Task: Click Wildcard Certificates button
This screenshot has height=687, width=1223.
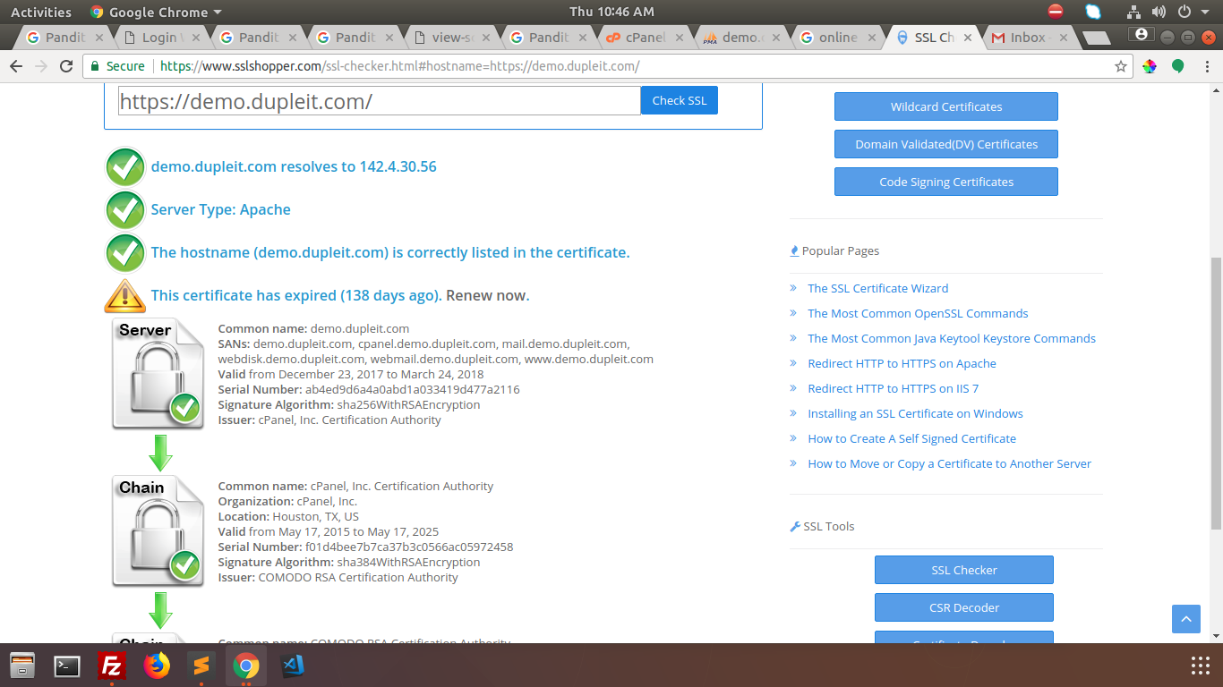Action: point(946,106)
